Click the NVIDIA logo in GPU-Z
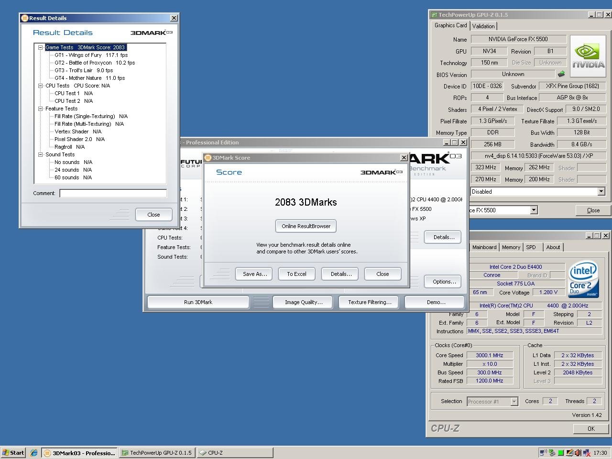 point(588,56)
